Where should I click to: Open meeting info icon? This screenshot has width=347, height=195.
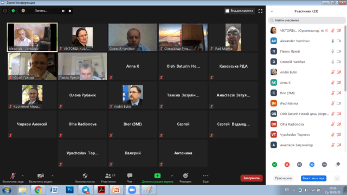click(5, 11)
